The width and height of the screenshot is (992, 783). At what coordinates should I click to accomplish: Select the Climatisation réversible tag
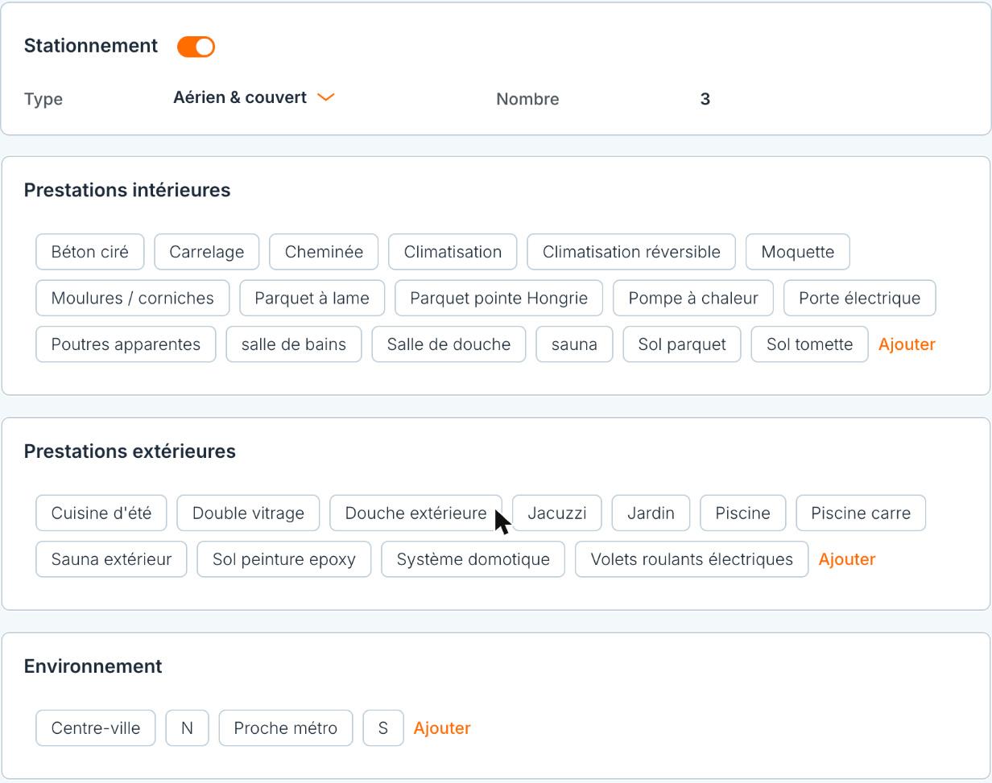click(631, 252)
